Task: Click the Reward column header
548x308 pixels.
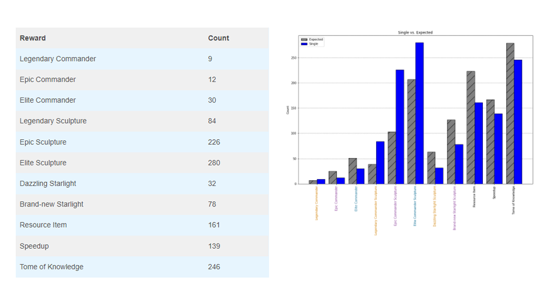Action: (x=33, y=38)
